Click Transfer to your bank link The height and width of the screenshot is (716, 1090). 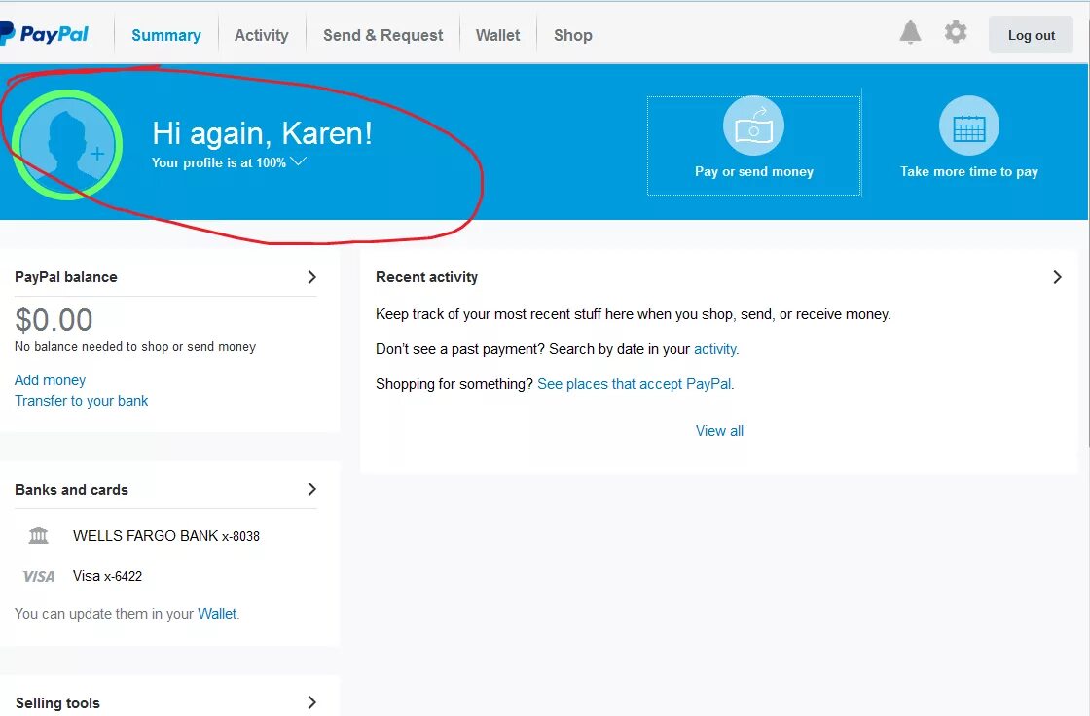(82, 401)
